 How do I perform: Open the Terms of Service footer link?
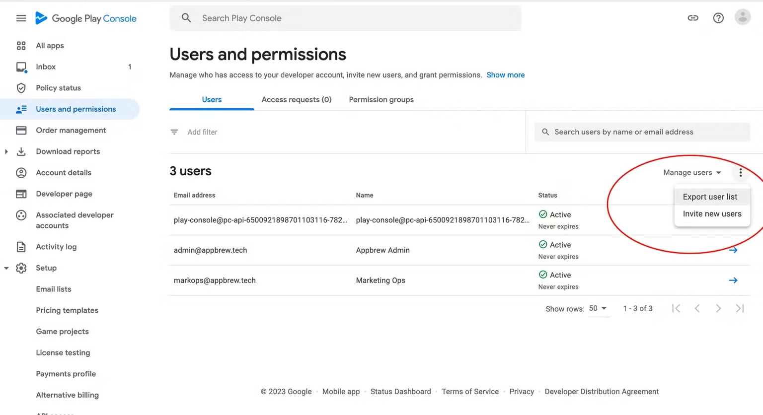pyautogui.click(x=470, y=392)
